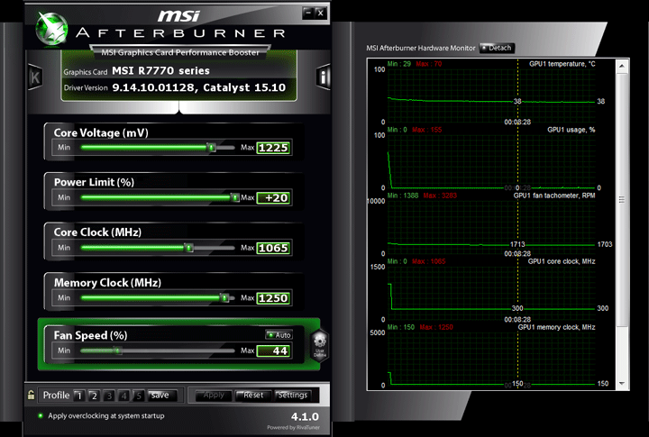Select profile slot 2
Screen dimensions: 649x437
coord(94,396)
